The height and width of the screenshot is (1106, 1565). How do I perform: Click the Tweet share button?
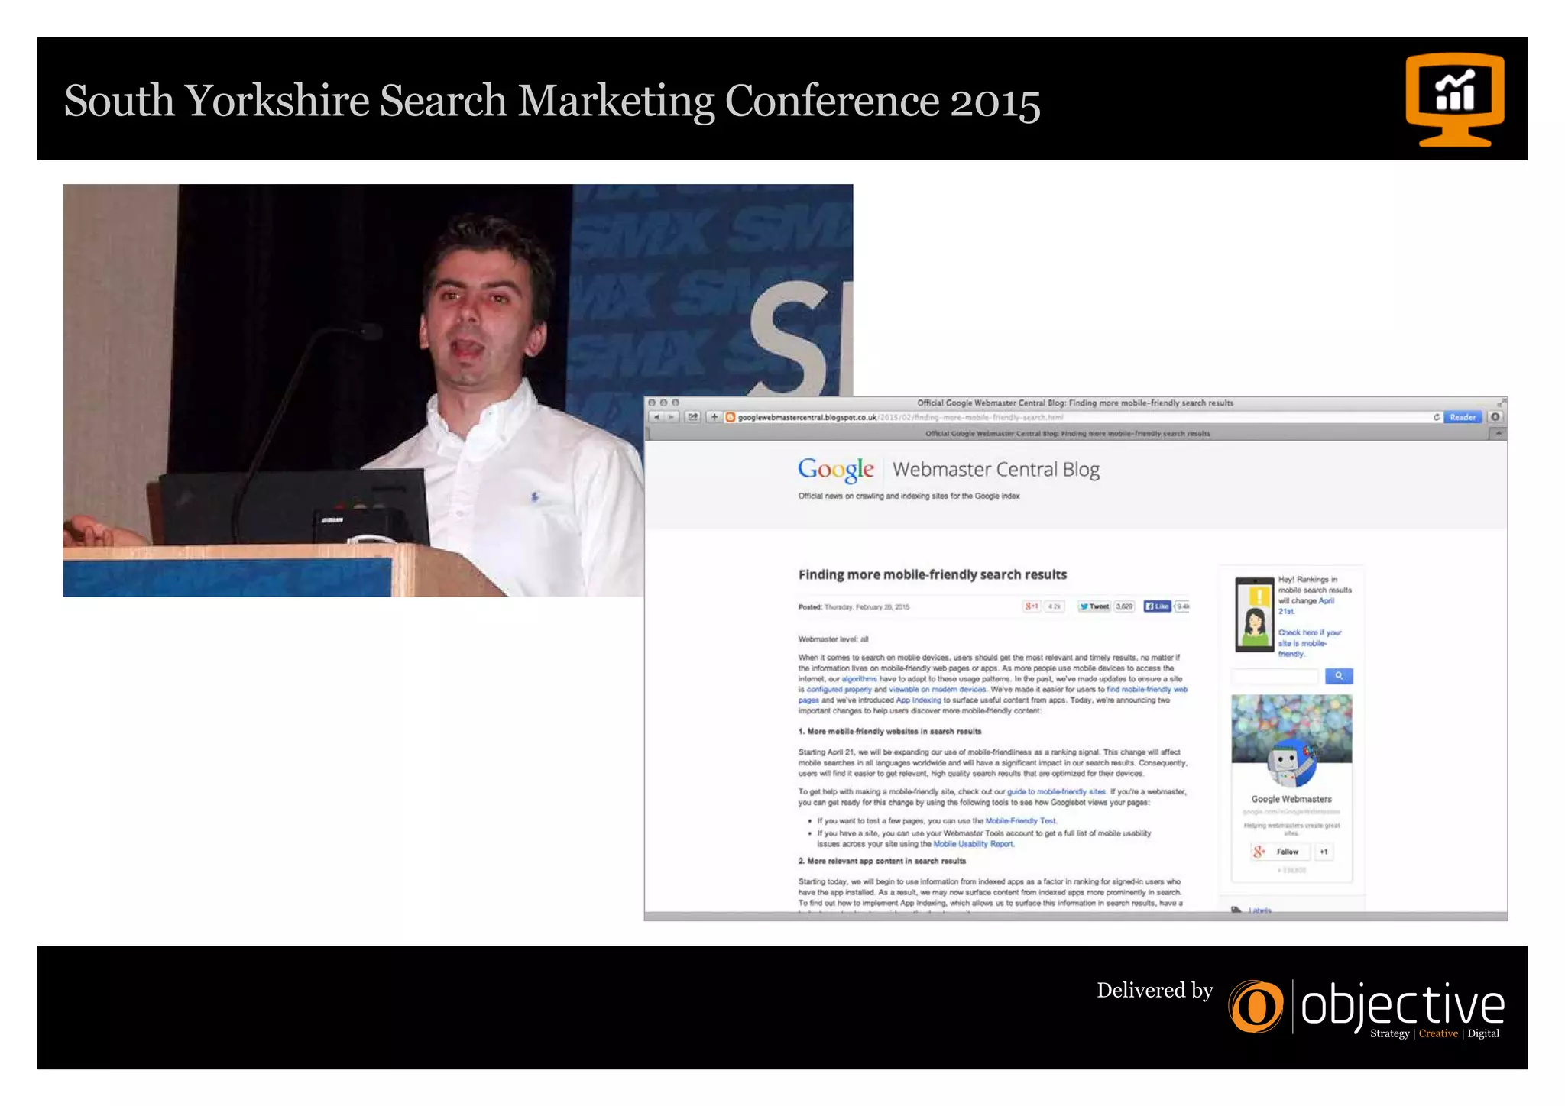point(1094,606)
